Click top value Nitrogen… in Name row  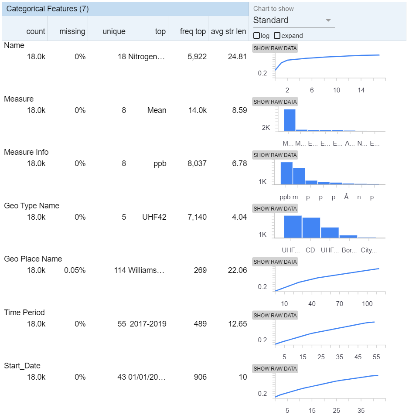click(x=147, y=57)
